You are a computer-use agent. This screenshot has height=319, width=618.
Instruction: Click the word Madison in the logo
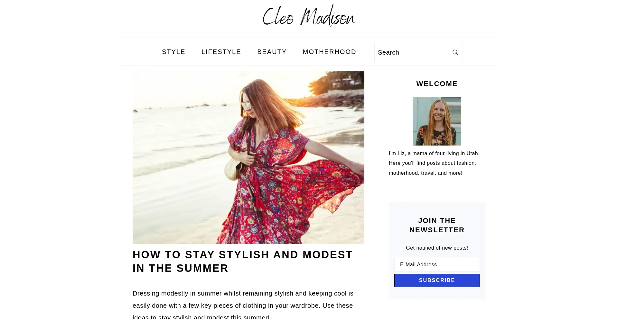tap(328, 16)
